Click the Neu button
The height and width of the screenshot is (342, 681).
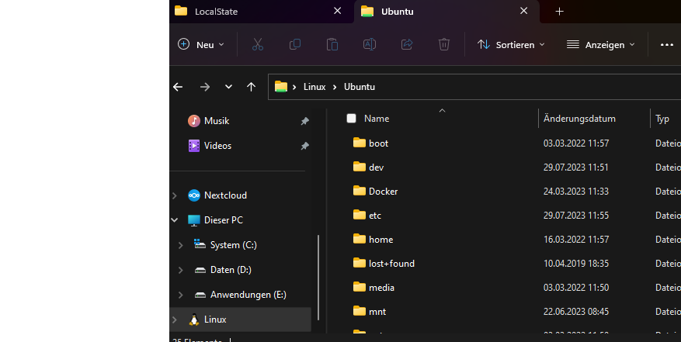pyautogui.click(x=201, y=45)
